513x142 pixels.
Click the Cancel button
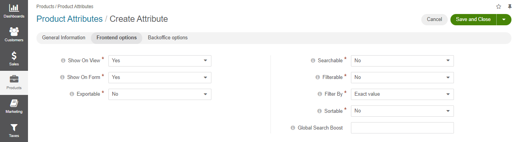tap(434, 19)
